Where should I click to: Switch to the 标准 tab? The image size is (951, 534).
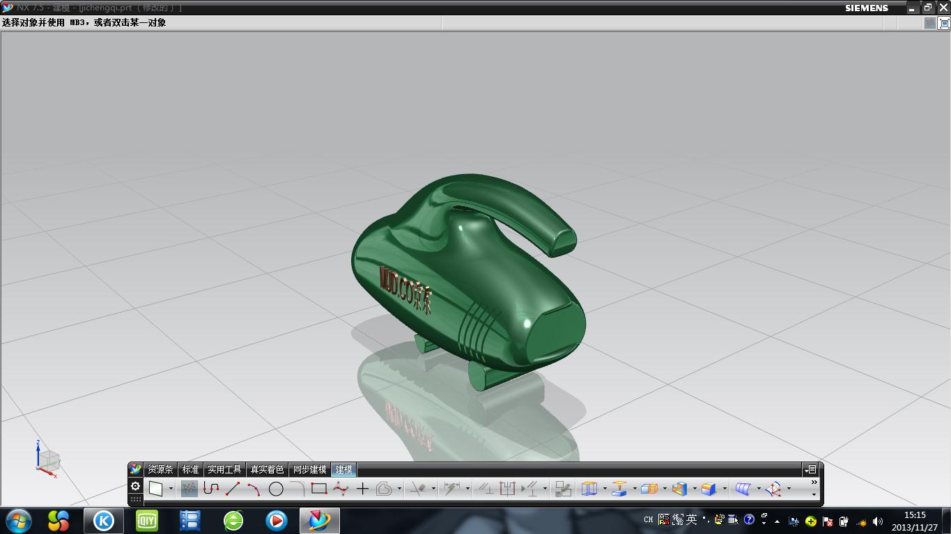(191, 469)
